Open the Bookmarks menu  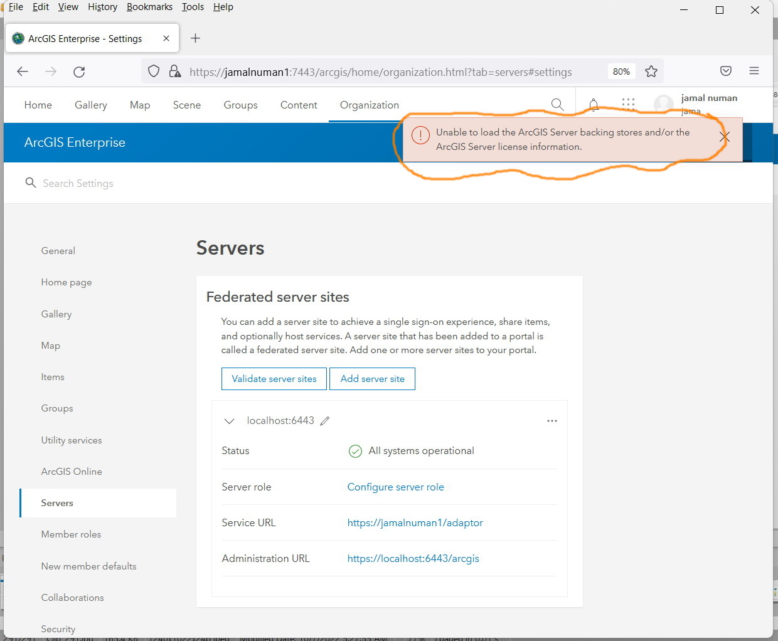(x=149, y=7)
